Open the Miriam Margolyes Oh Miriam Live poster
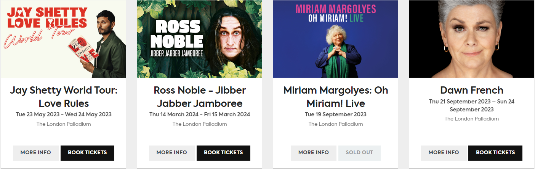 (336, 39)
